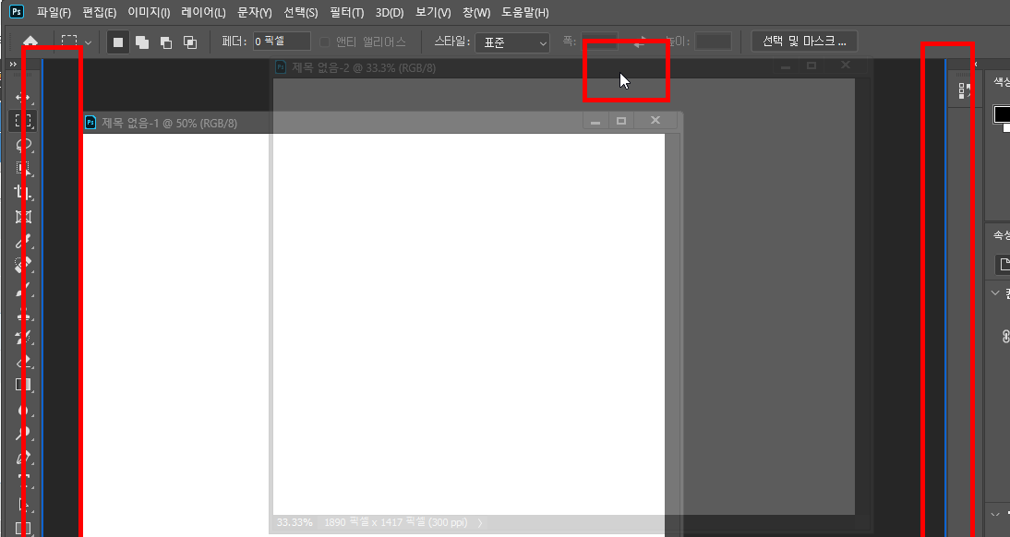Enable Add to Selection mode
1010x537 pixels.
142,42
